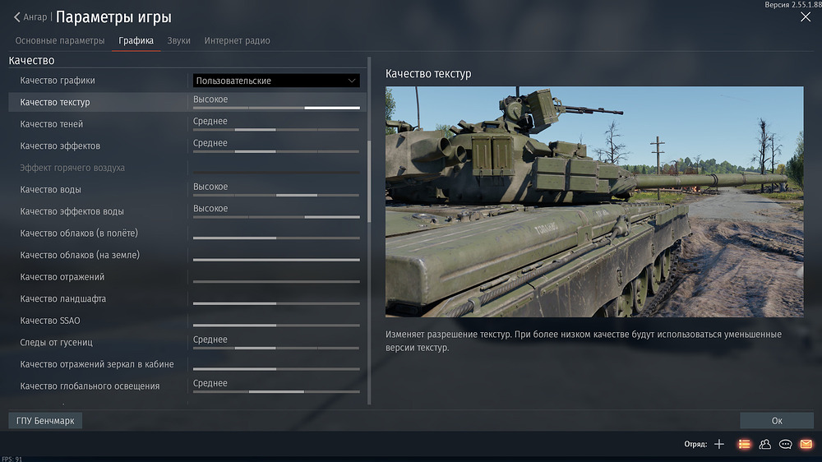Adjust Качество эффектов воды slider
Screen dimensions: 822x462
point(276,216)
